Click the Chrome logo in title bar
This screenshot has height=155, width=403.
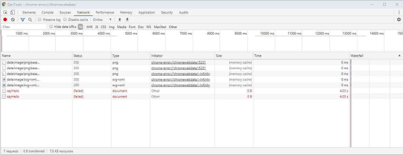[x=4, y=4]
